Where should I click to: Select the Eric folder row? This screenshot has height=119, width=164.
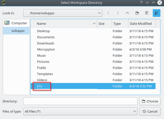click(x=40, y=86)
